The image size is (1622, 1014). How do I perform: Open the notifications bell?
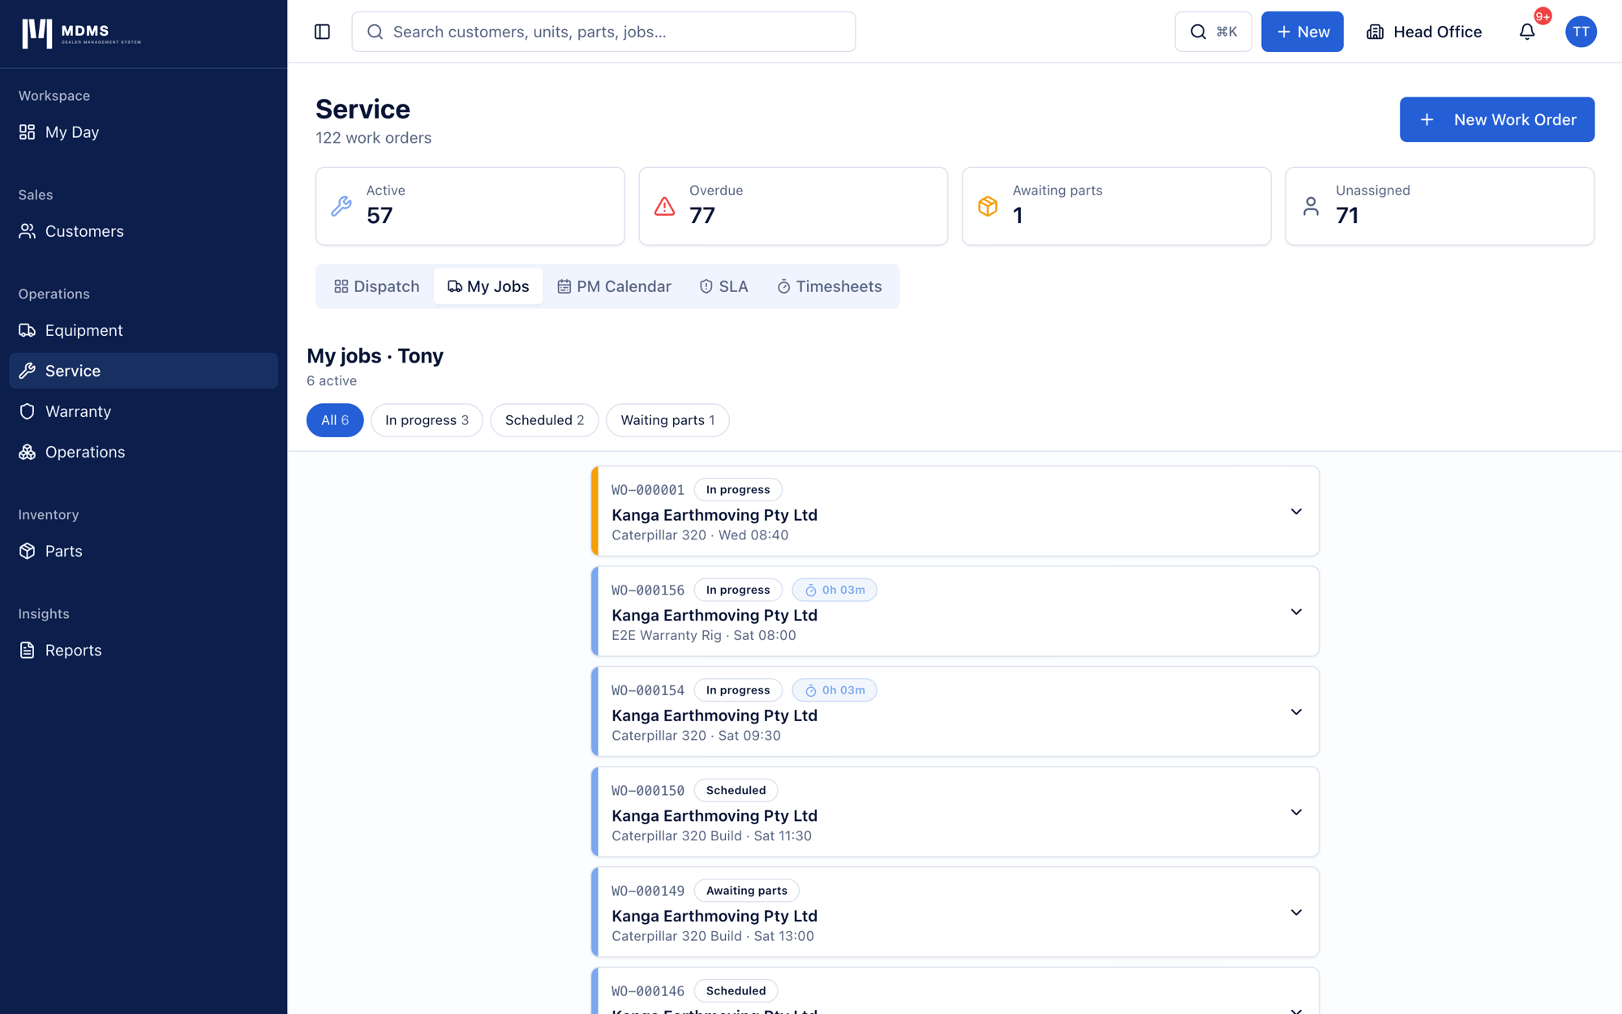1527,32
